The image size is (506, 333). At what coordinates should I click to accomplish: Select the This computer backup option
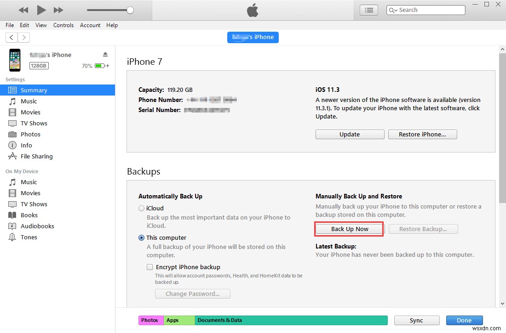(x=141, y=237)
